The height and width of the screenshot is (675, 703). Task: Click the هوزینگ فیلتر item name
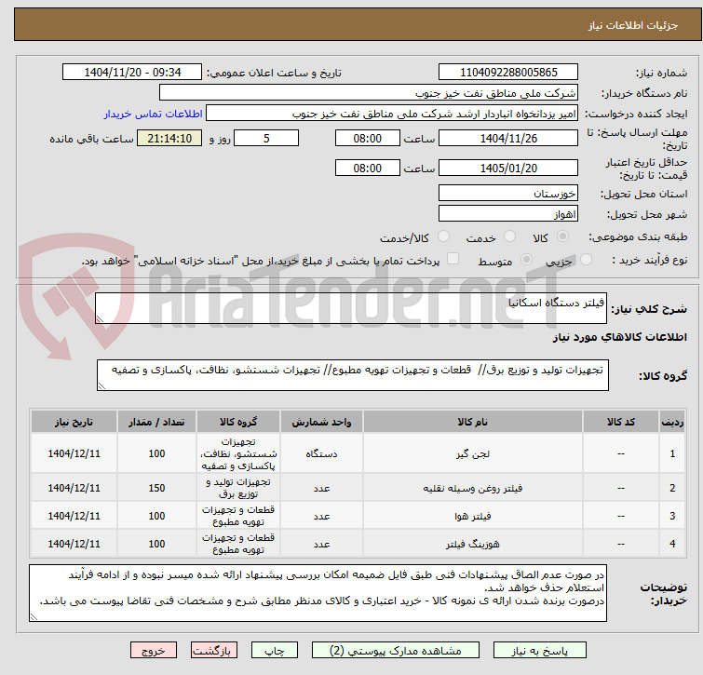tap(473, 544)
